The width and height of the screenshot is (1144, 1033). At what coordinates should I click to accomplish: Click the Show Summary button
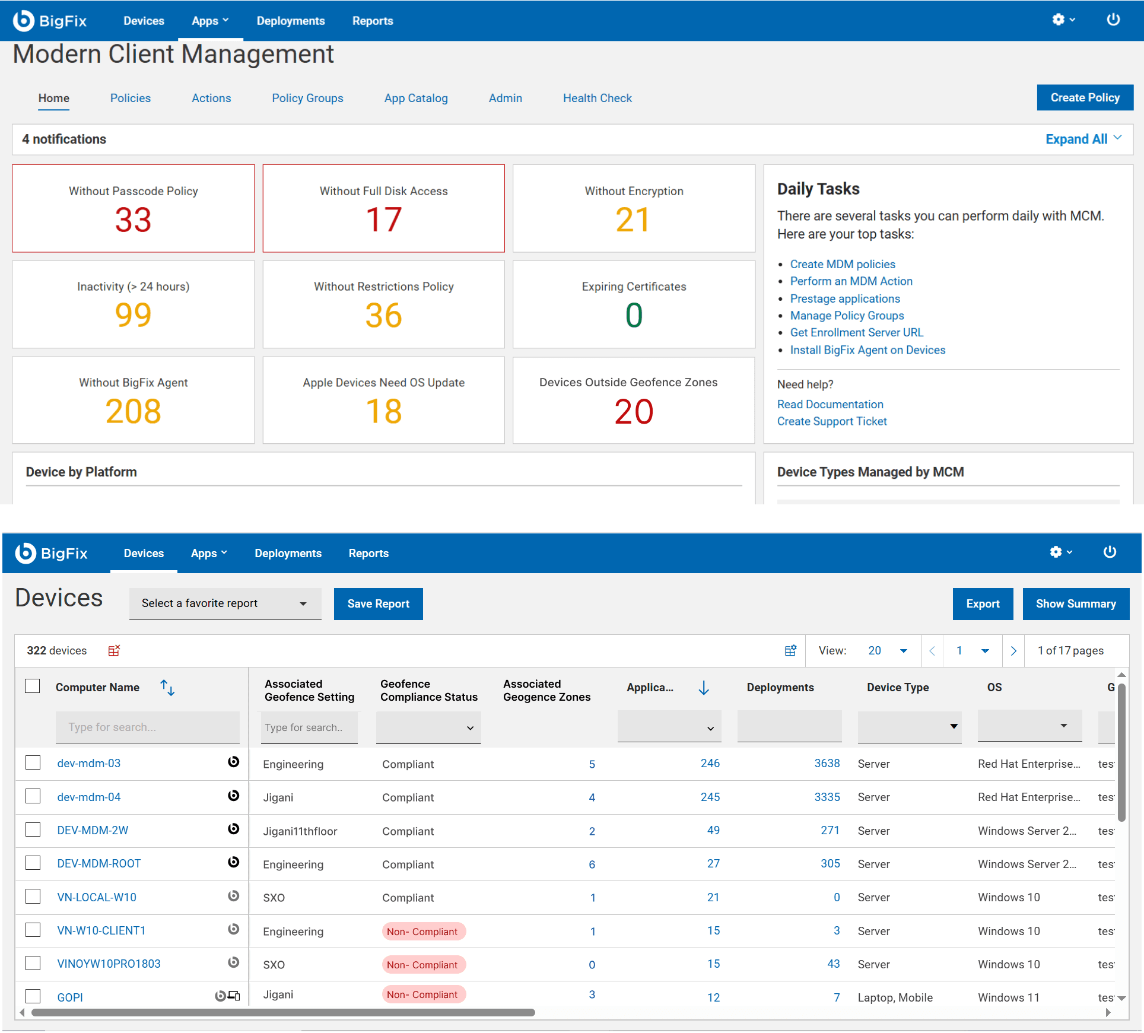click(1076, 604)
